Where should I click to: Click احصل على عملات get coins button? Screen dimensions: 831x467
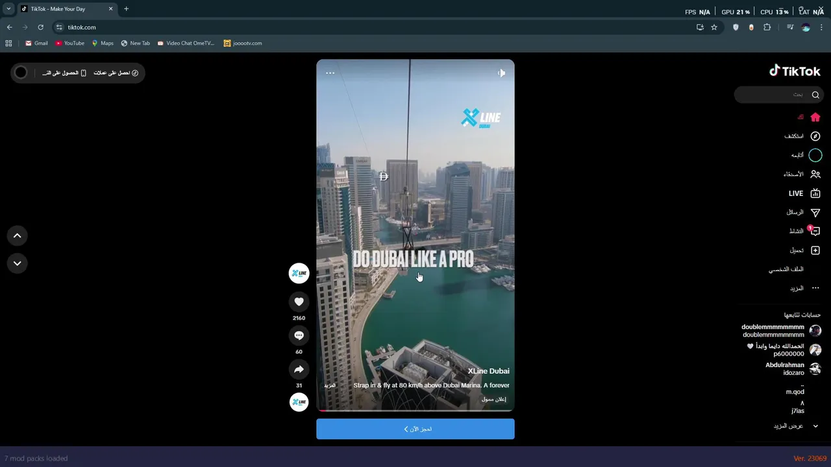coord(116,73)
